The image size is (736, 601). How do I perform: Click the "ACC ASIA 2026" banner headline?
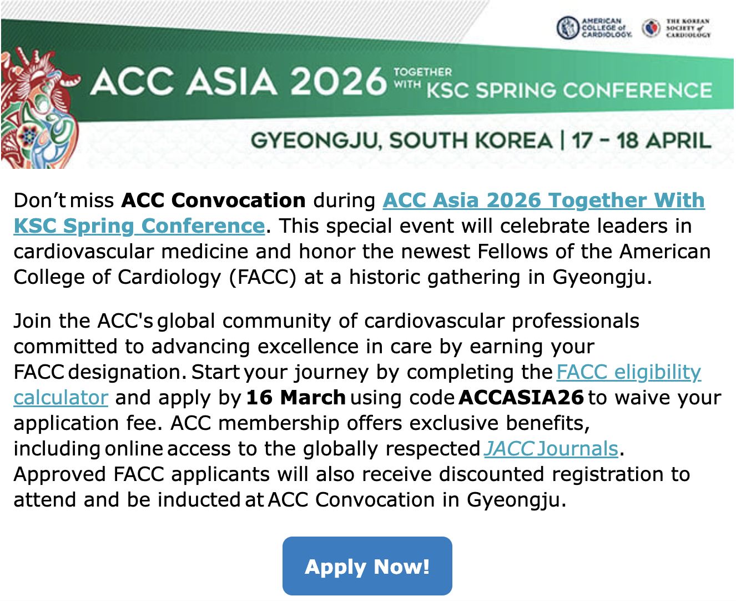coord(239,82)
